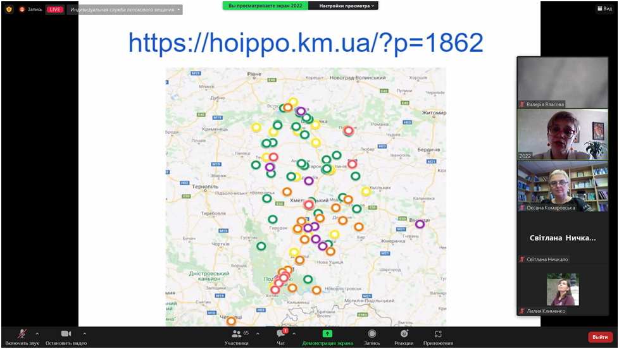Click muted mic icon beside Лилия Клименко

522,311
